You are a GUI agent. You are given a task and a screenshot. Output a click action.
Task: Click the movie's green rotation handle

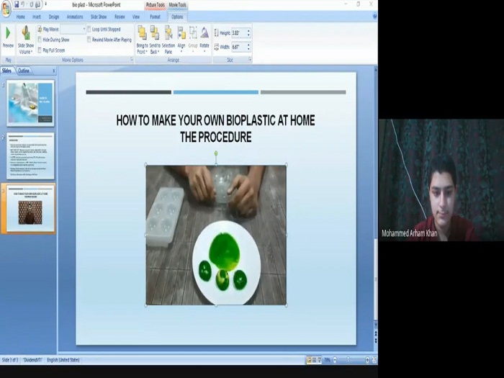point(216,153)
